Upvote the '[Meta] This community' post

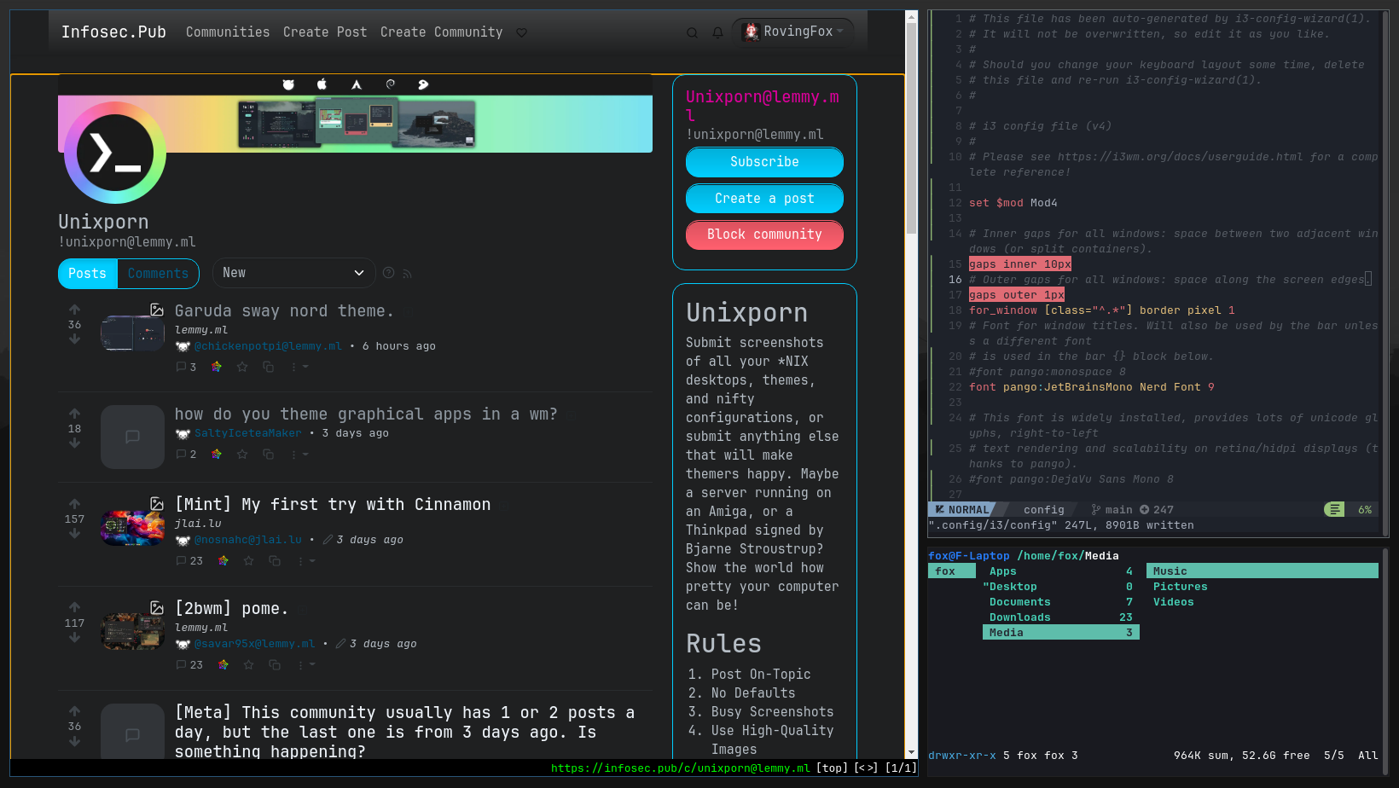[x=74, y=711]
